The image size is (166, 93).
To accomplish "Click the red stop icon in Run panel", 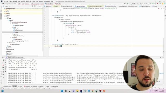I will point(3,65).
